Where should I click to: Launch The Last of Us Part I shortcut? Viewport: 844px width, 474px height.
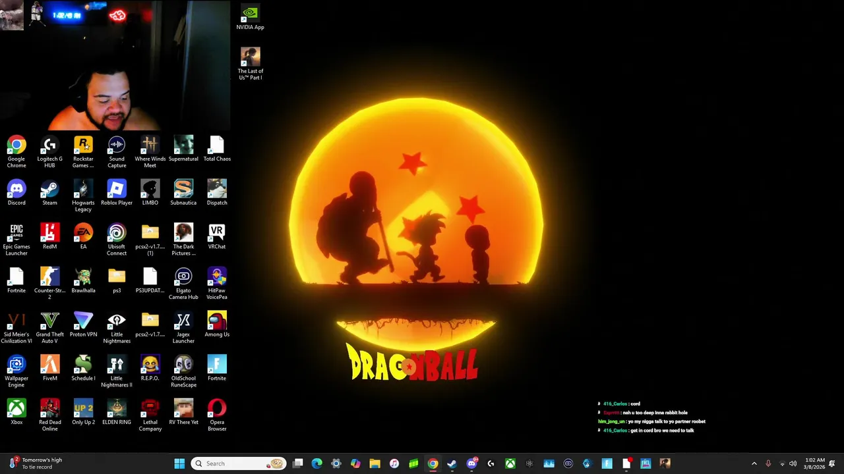[x=250, y=64]
